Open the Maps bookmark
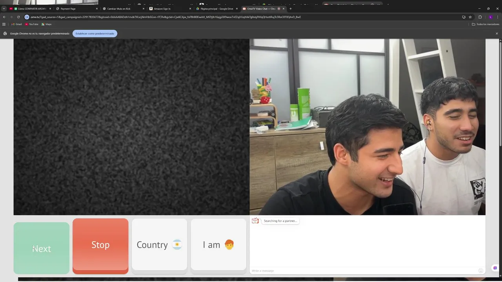 (47, 24)
